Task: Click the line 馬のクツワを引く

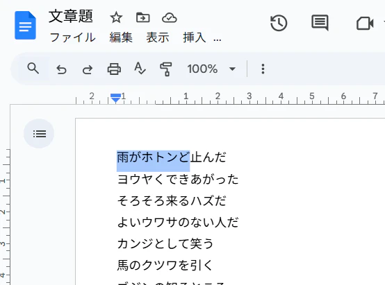Action: click(x=165, y=265)
